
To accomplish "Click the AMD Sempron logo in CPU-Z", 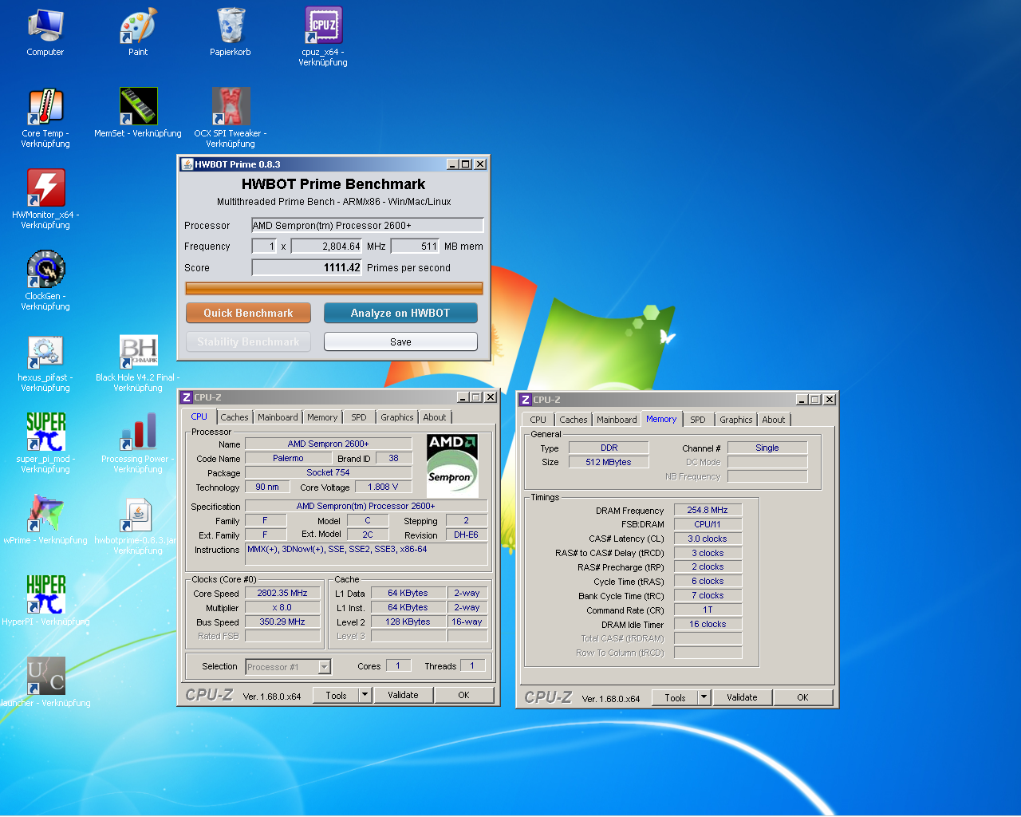I will click(x=452, y=465).
